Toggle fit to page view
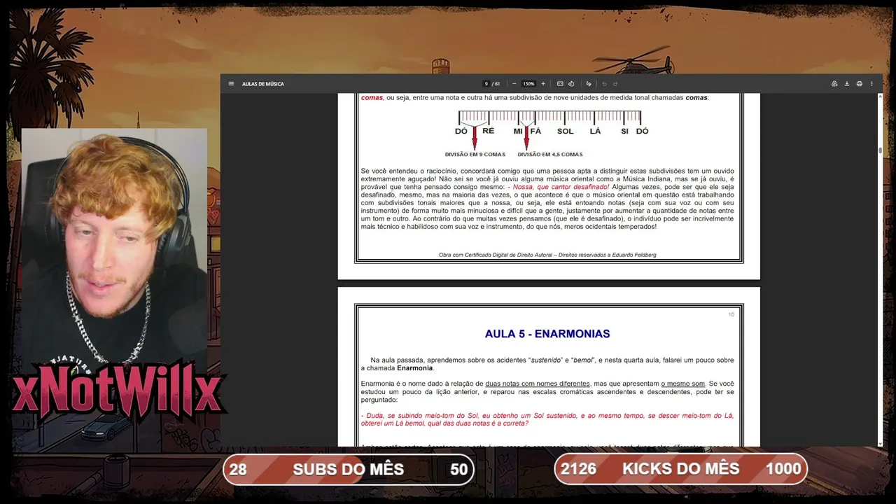Viewport: 896px width, 504px height. (x=560, y=84)
